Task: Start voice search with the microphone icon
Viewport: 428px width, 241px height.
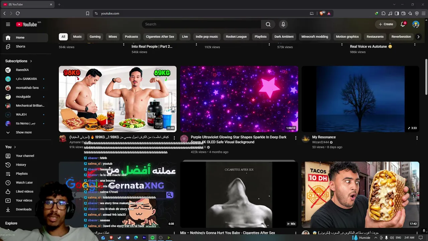Action: click(283, 24)
